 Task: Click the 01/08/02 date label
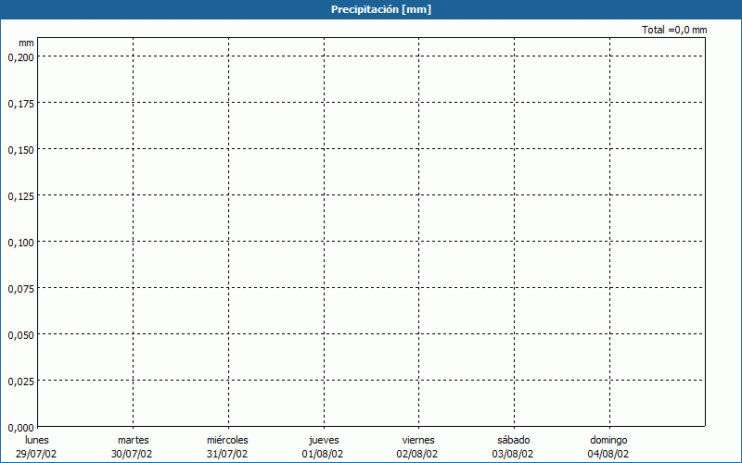pyautogui.click(x=323, y=454)
